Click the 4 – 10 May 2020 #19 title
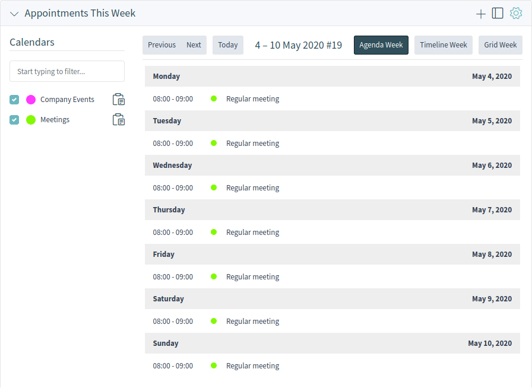 pos(299,45)
